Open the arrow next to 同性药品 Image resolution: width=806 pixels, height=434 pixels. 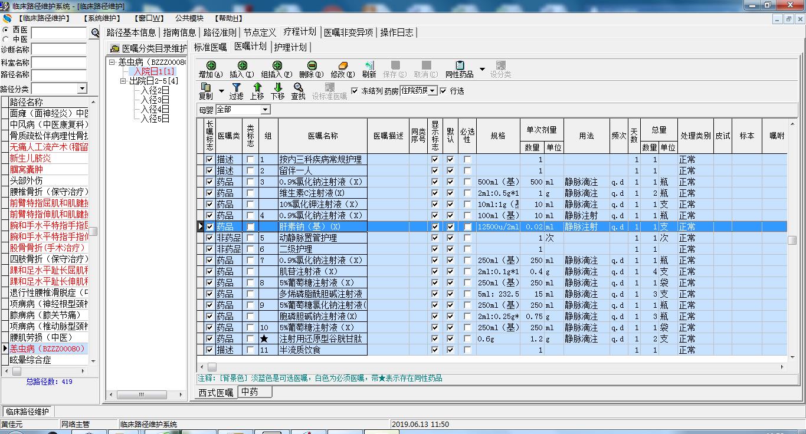(x=482, y=69)
